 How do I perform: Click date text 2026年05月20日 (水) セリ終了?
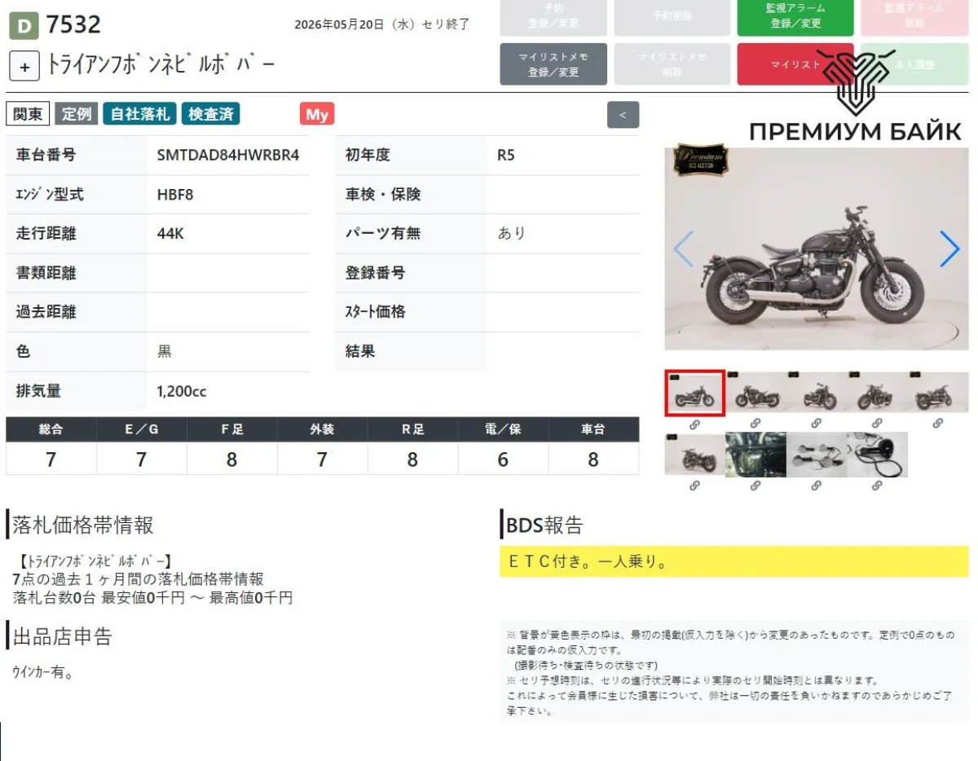(382, 24)
